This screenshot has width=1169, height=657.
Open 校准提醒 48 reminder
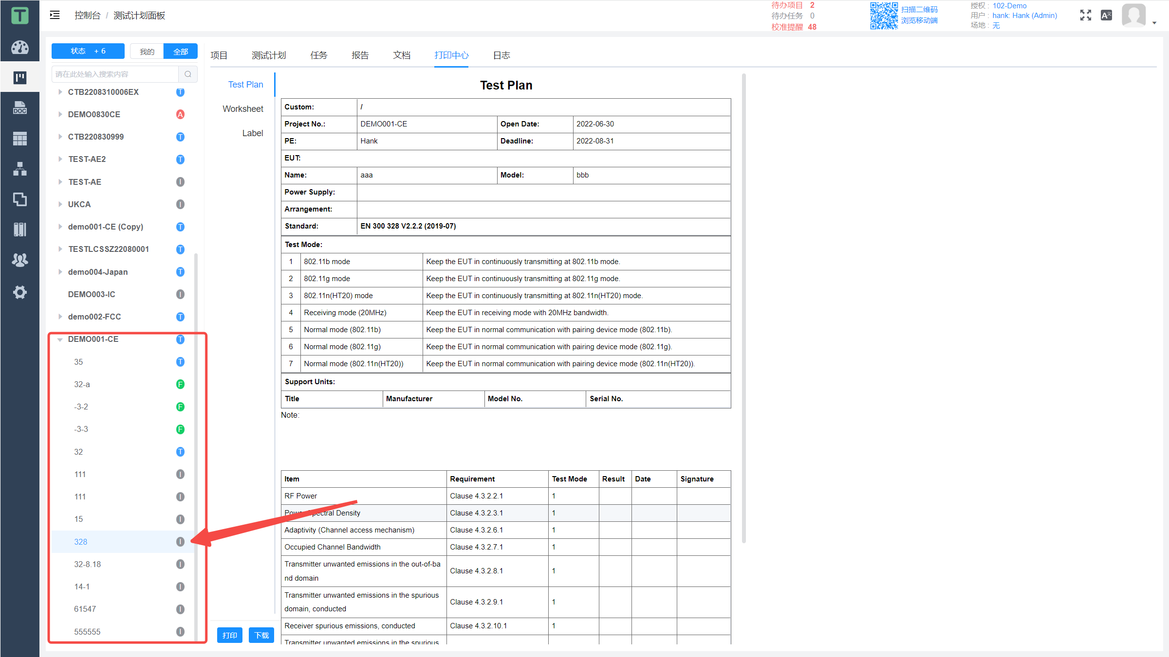coord(794,27)
